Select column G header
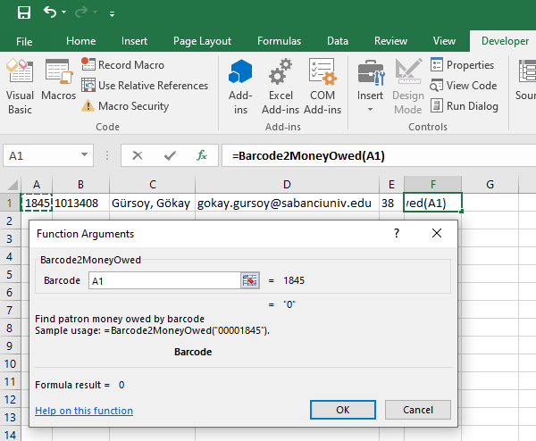Screen dimensions: 536x441 click(490, 185)
